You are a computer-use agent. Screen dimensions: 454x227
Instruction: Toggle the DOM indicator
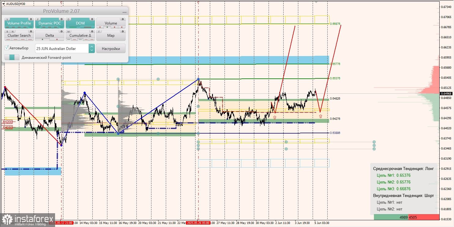[x=80, y=23]
